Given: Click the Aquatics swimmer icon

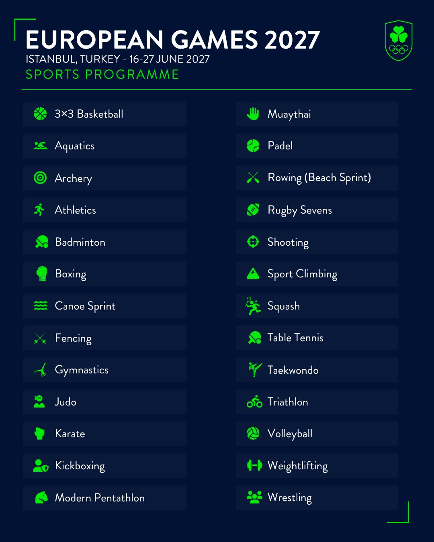Looking at the screenshot, I should point(41,146).
